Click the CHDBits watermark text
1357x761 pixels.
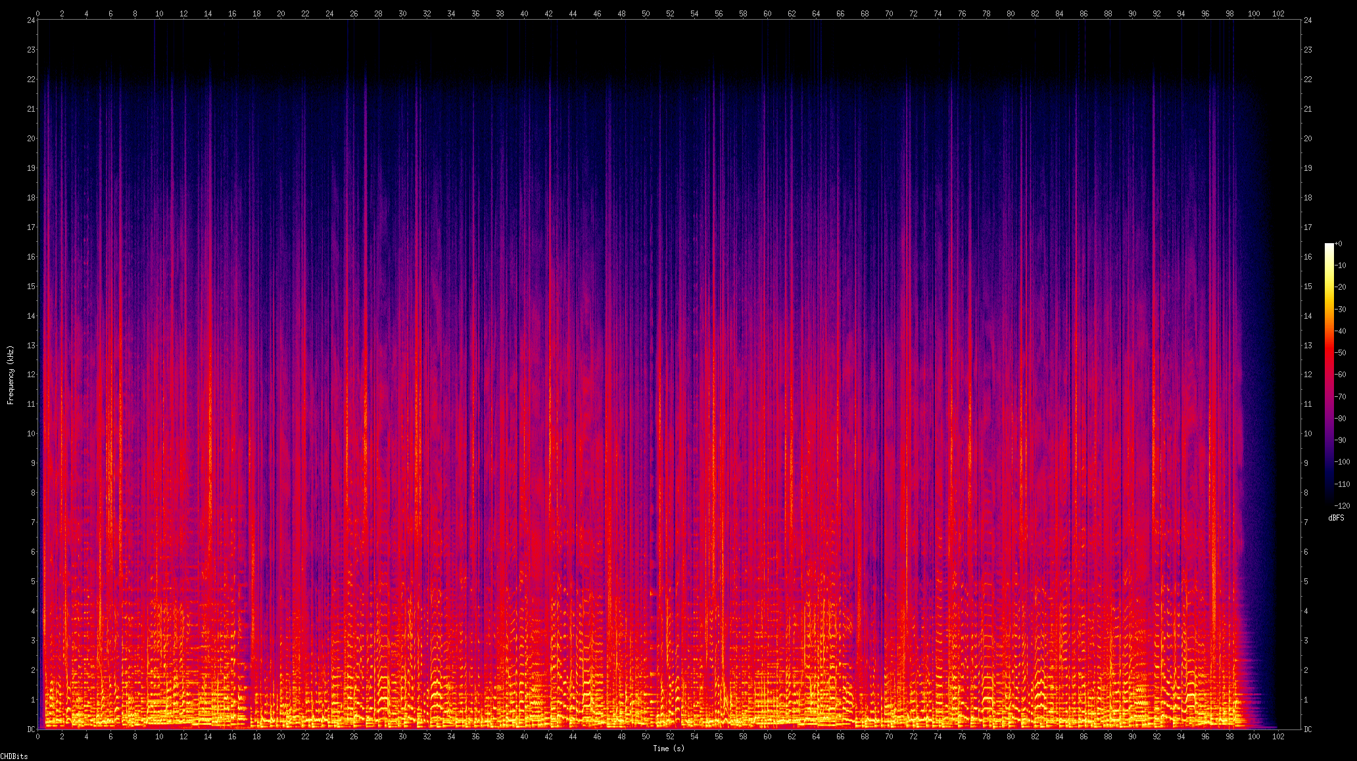pos(14,756)
